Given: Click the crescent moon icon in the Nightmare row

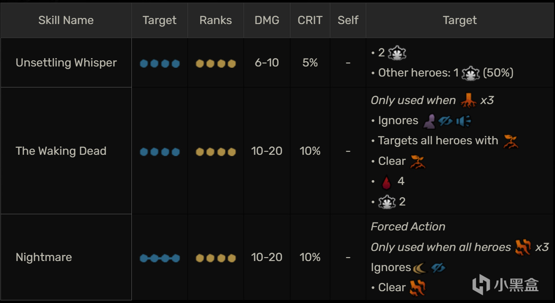Looking at the screenshot, I should pos(420,267).
